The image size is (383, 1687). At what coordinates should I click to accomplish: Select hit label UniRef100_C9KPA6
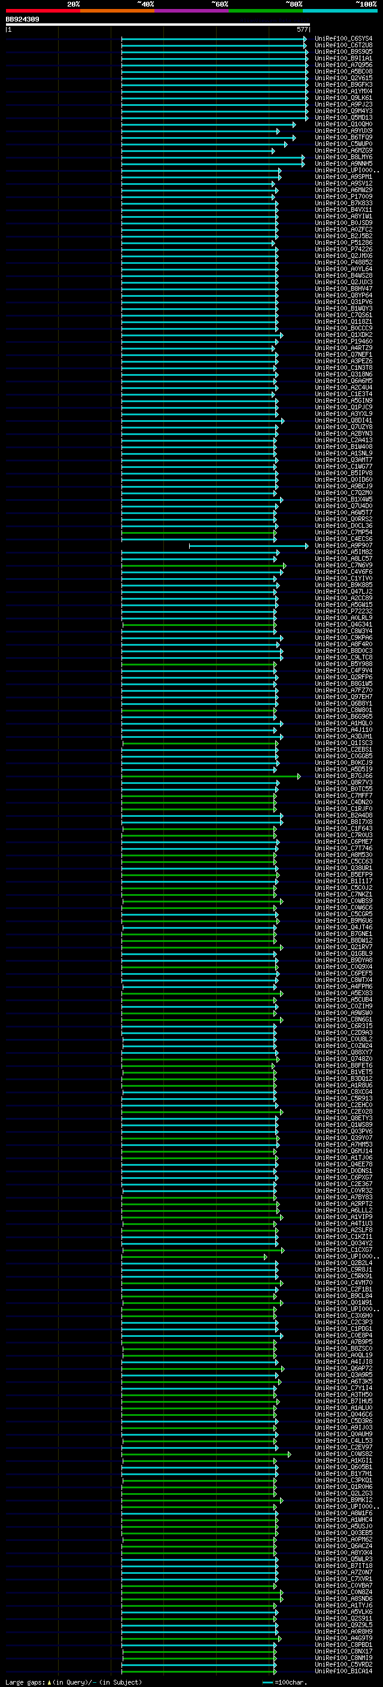coord(344,638)
